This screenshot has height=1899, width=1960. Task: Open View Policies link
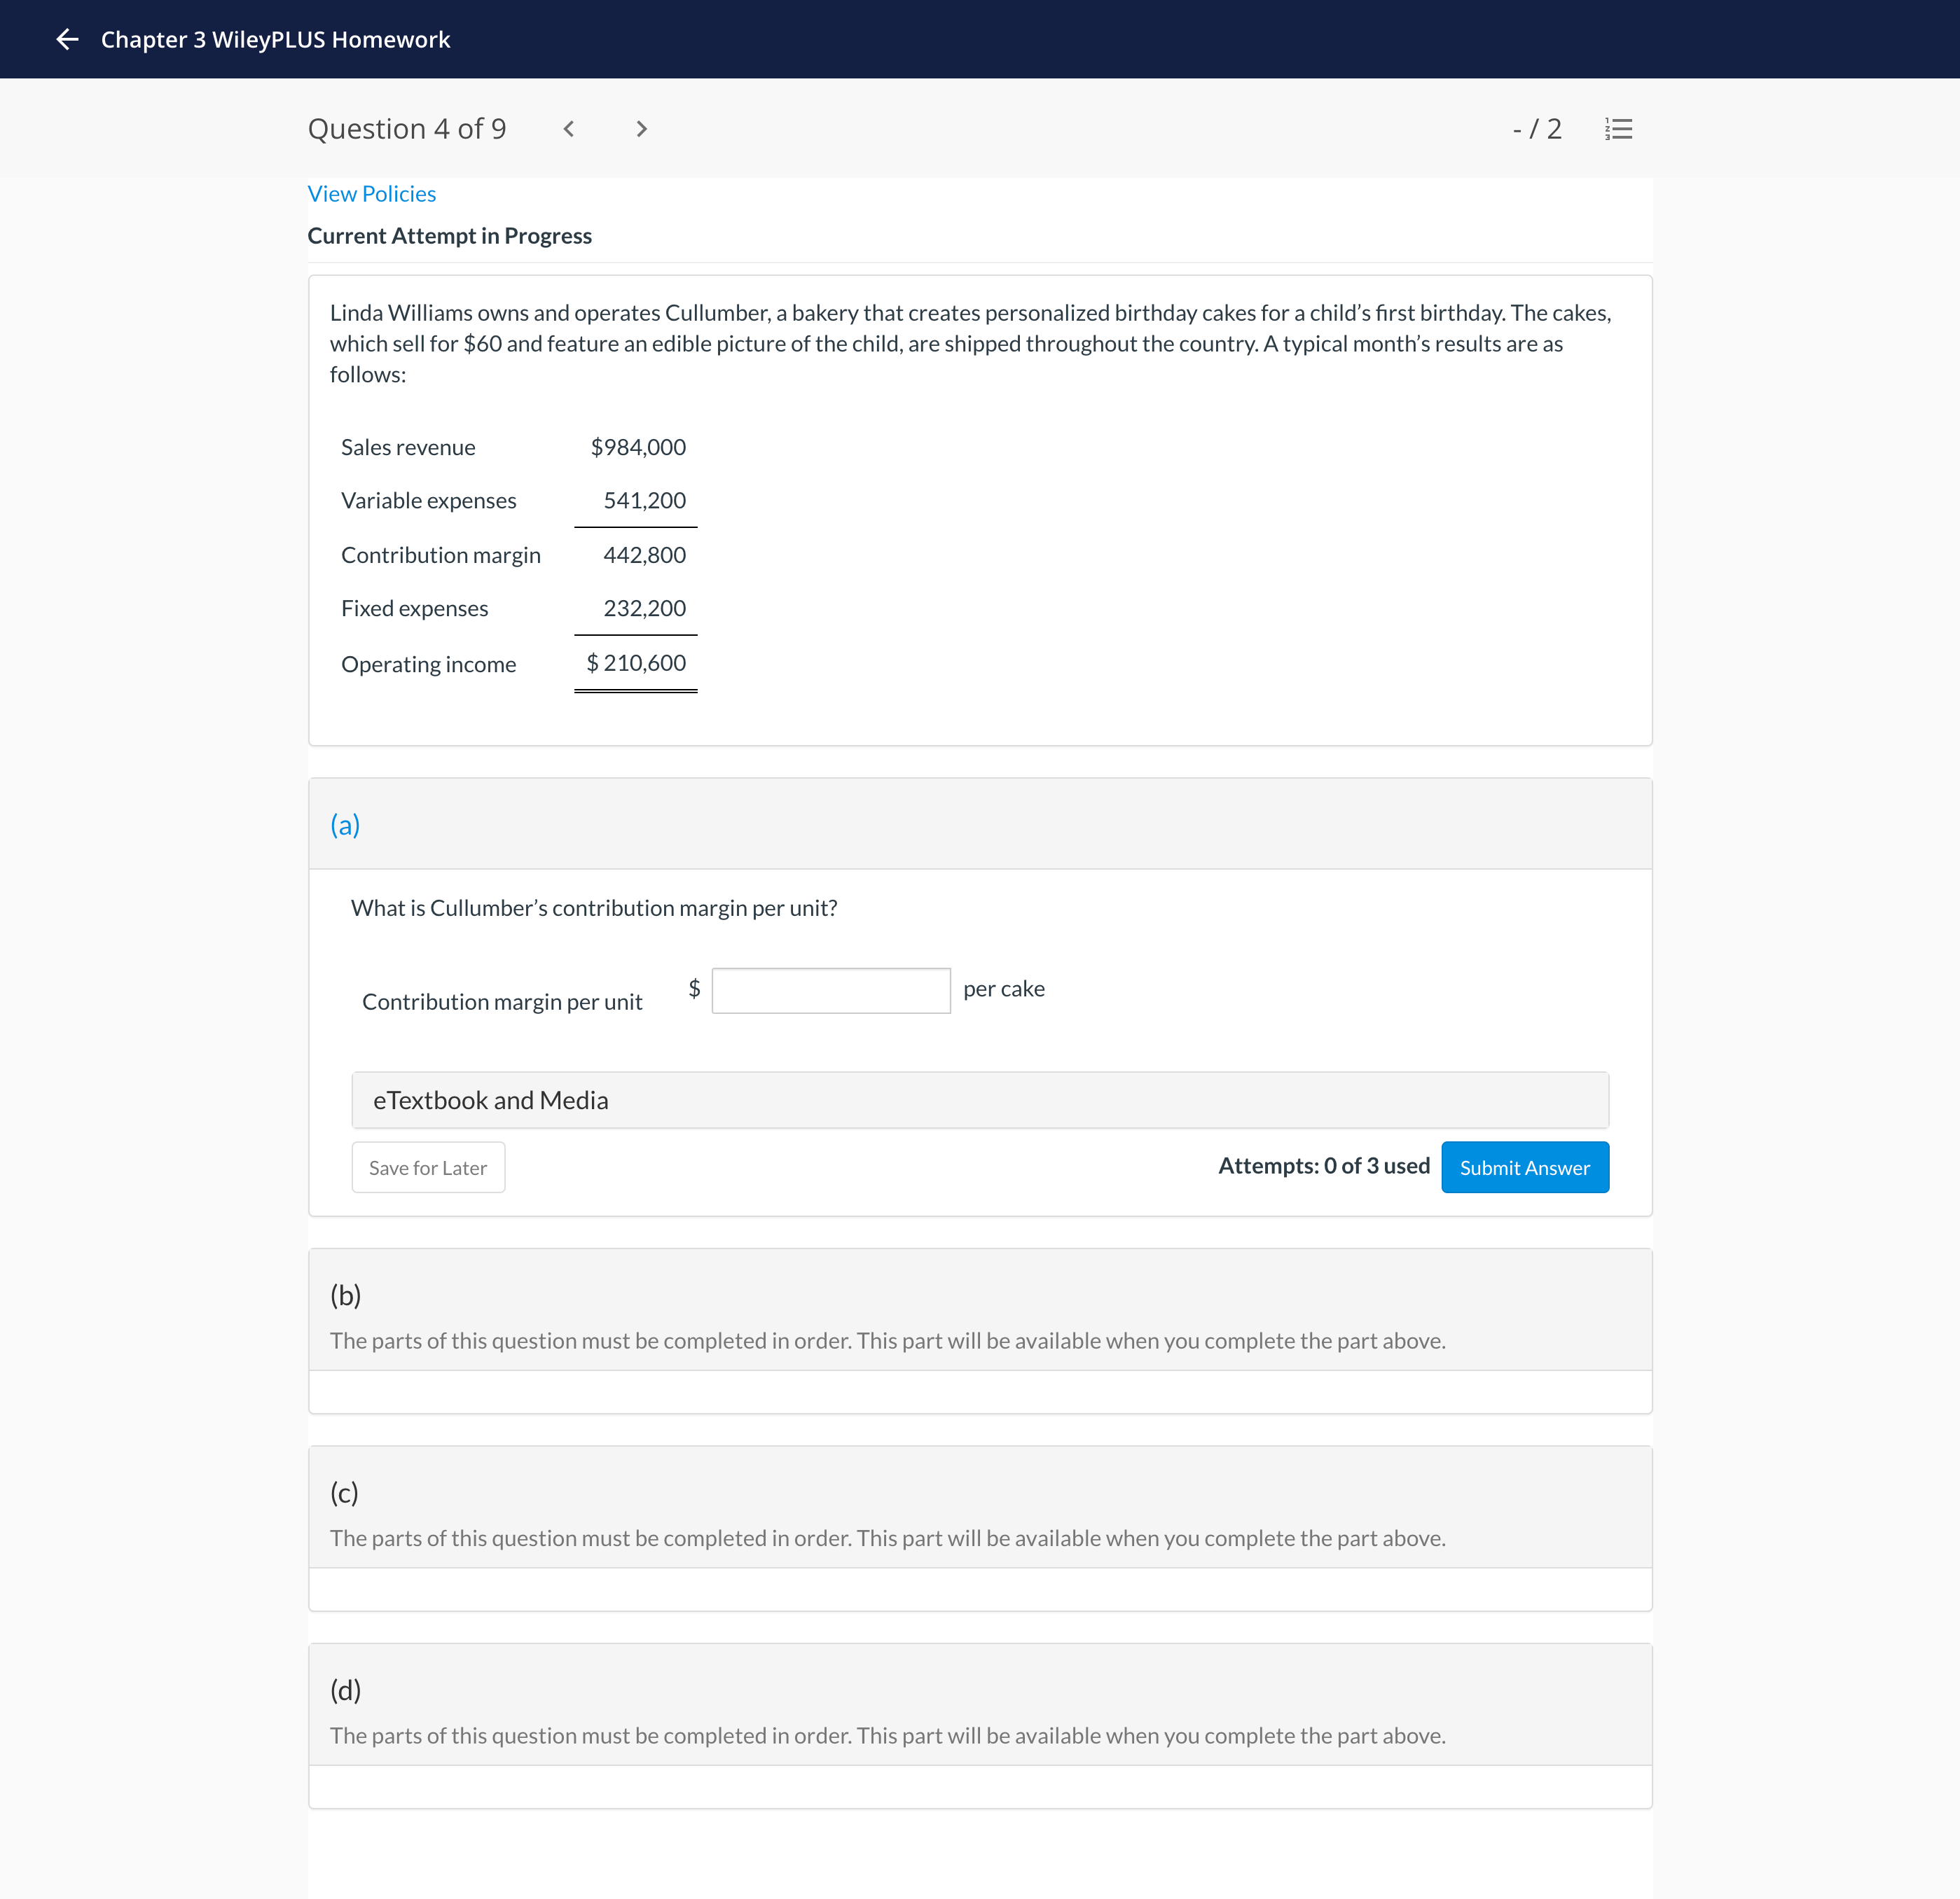[x=371, y=194]
